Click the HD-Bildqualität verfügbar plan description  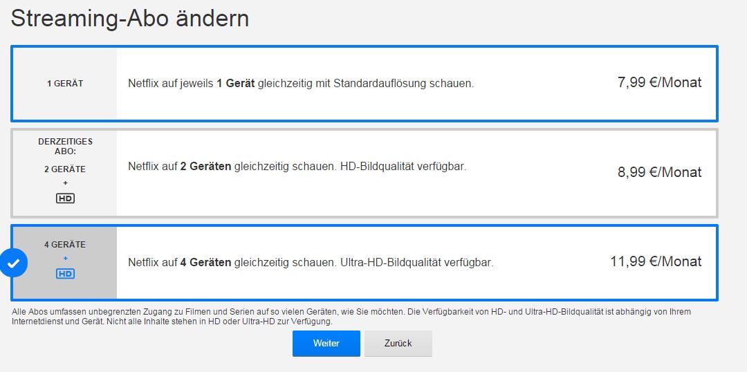point(297,167)
